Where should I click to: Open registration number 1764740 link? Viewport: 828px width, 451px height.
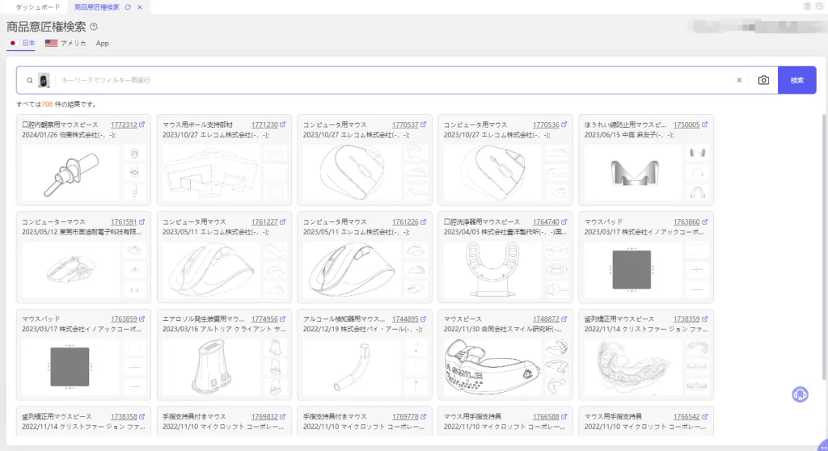pos(546,221)
